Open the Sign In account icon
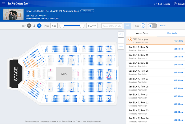This screenshot has height=124, width=185. (x=175, y=4)
